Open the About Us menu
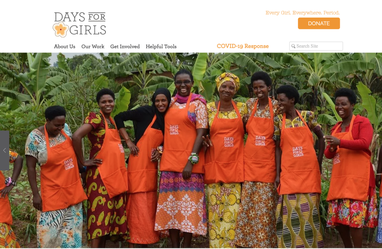Screen dimensions: 382x249 [x=65, y=47]
